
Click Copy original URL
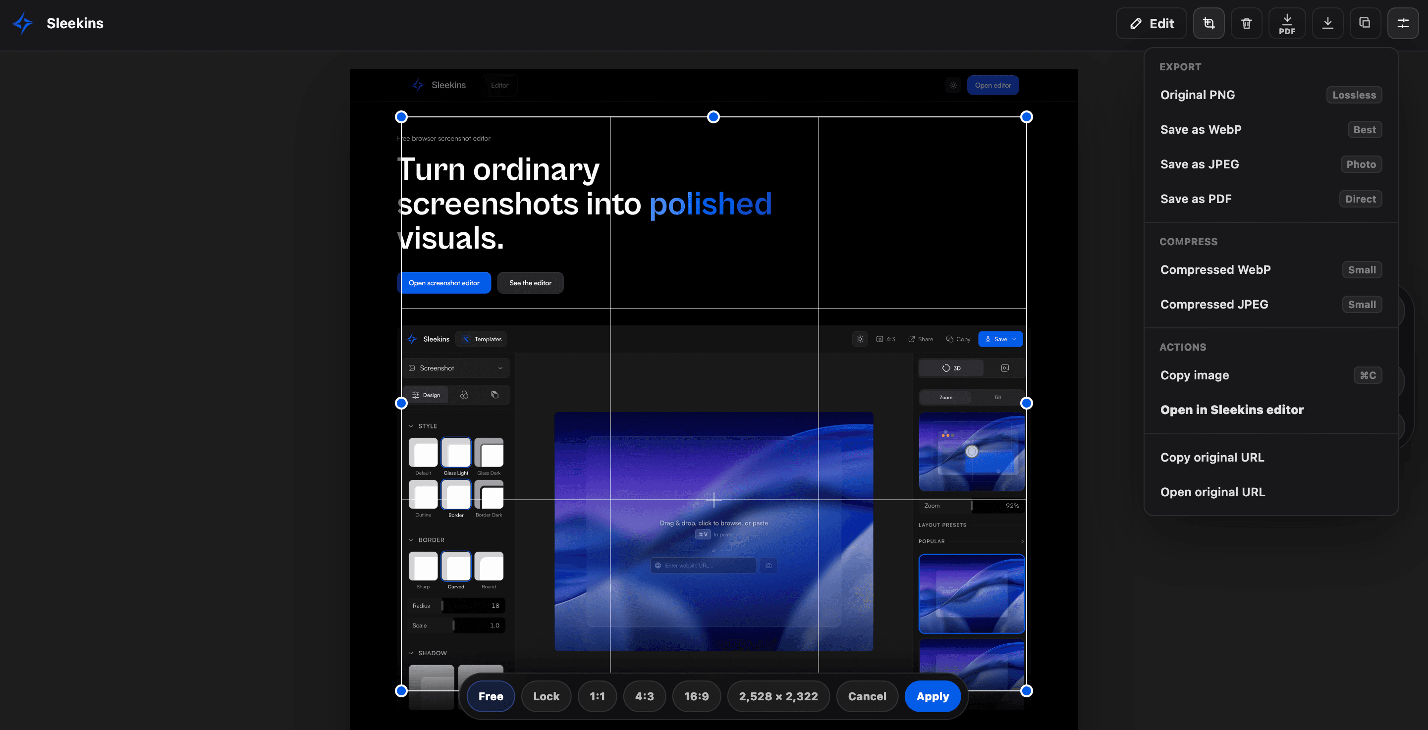click(1270, 457)
